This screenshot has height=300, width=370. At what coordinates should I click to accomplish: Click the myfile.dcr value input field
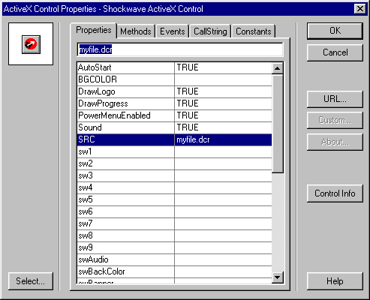coord(180,49)
